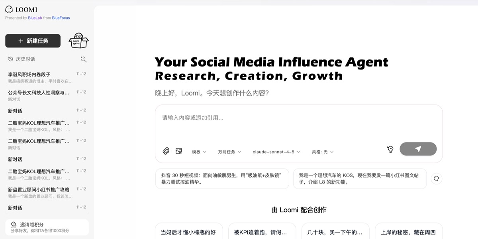Viewport: 478px width, 239px height.
Task: Open the Knowledge Box icon
Action: point(78,41)
